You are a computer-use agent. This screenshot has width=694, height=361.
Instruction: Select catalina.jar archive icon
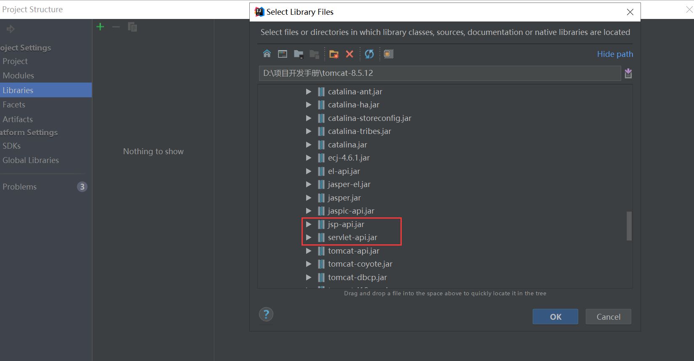tap(321, 145)
